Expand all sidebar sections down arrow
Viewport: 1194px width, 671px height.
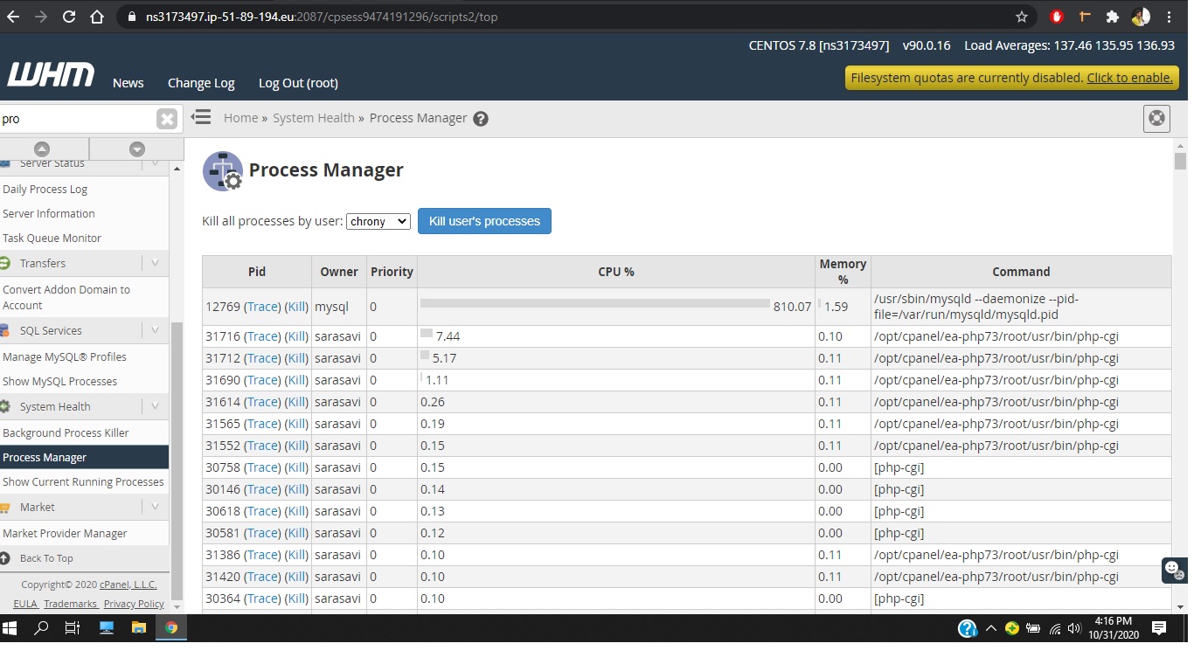136,149
